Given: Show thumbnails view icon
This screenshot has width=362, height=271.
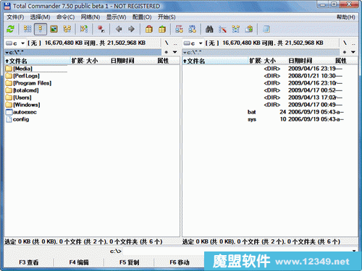Looking at the screenshot, I should tap(54, 29).
